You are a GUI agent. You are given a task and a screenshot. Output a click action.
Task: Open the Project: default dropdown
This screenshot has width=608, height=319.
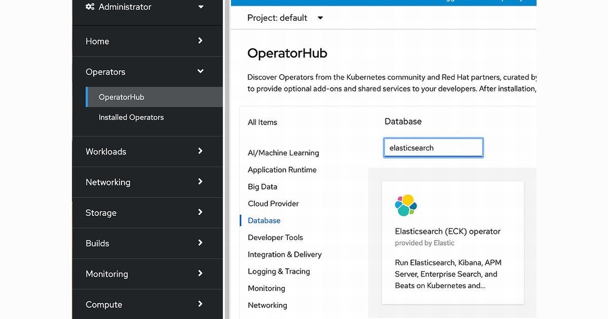coord(285,18)
